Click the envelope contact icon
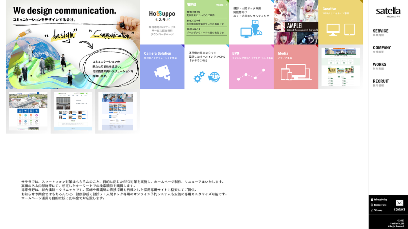This screenshot has height=229, width=408. coord(400,203)
